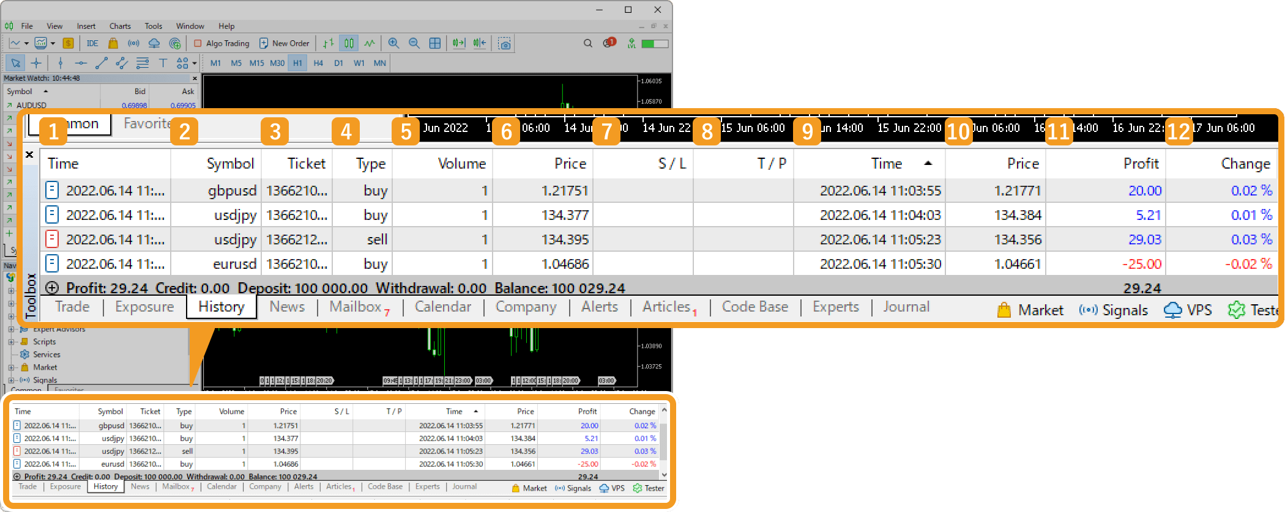This screenshot has height=512, width=1285.
Task: Tile windows with the grid icon
Action: [x=435, y=43]
